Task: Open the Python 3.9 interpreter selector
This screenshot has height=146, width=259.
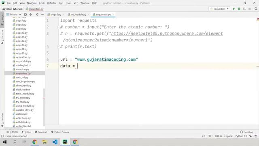Action: click(x=241, y=136)
